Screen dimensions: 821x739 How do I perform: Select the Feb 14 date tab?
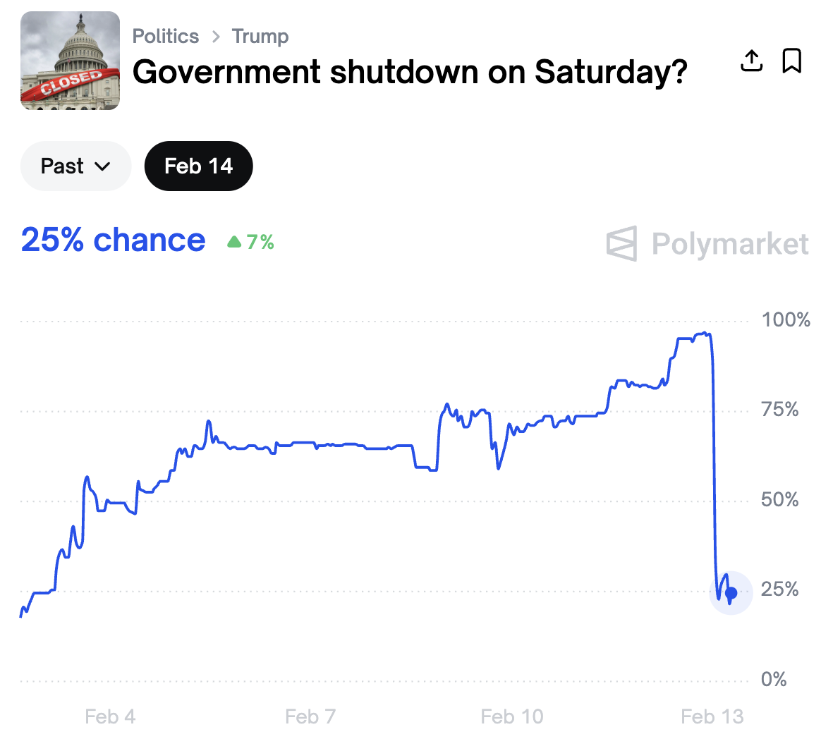pyautogui.click(x=198, y=166)
